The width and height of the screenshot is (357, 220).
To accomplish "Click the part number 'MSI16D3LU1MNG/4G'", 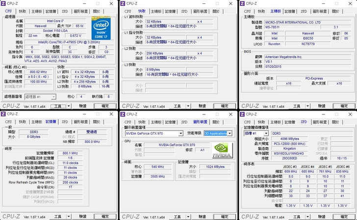I will pyautogui.click(x=289, y=153).
